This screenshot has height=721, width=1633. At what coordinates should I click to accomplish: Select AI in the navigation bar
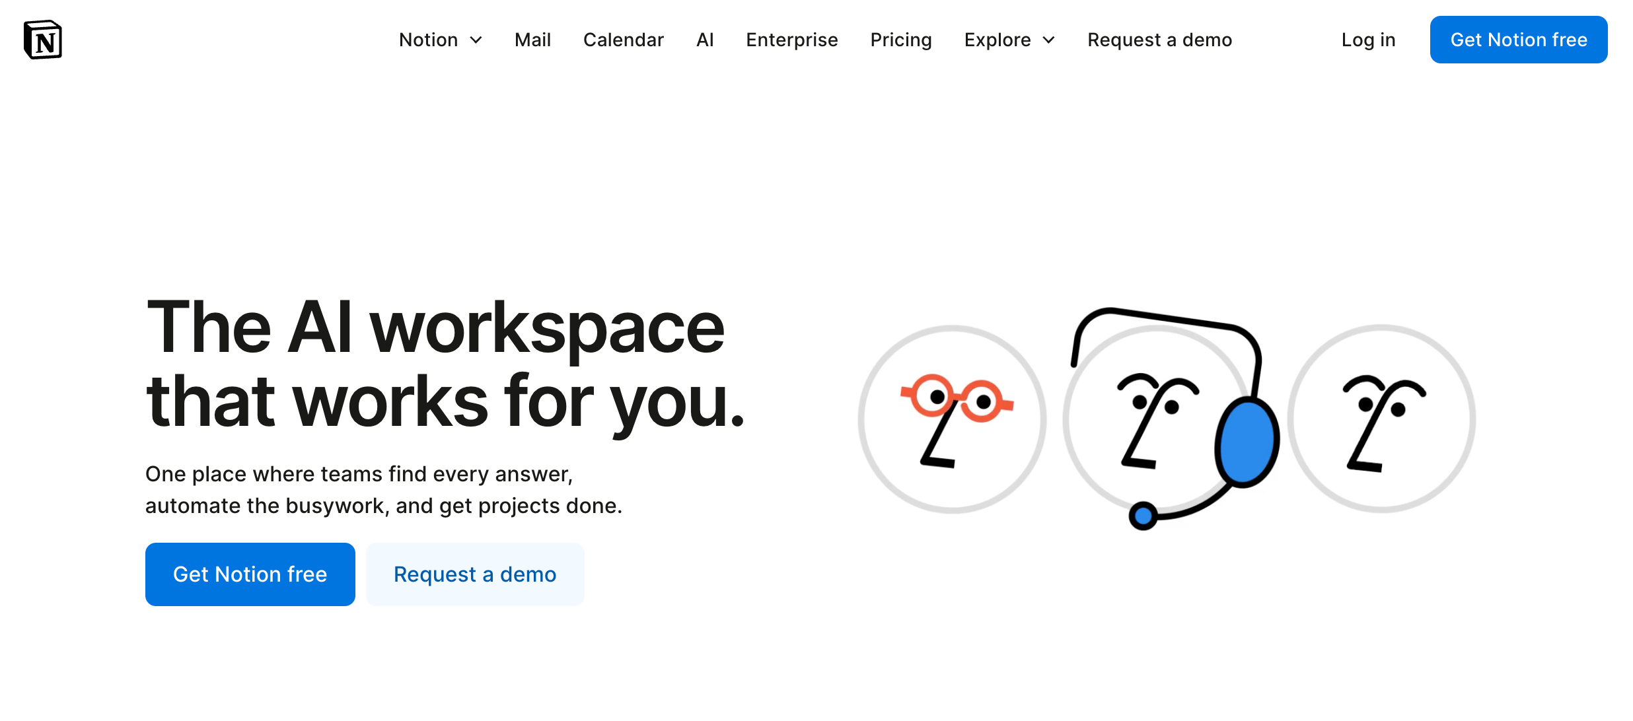click(x=705, y=40)
